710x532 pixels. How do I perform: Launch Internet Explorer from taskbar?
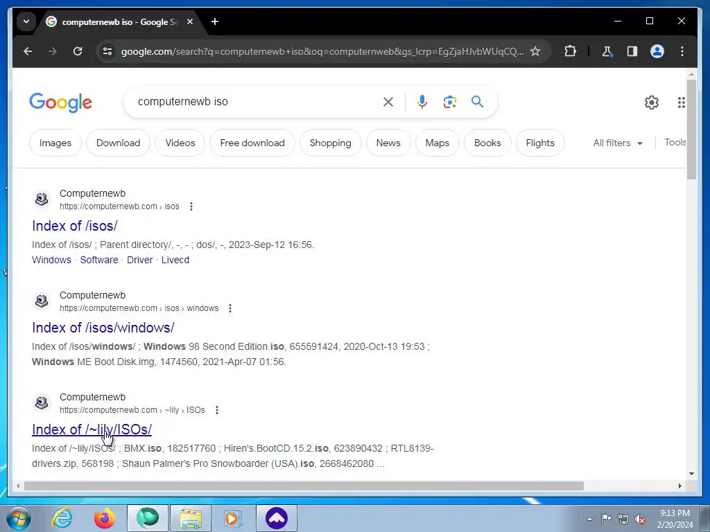pyautogui.click(x=62, y=518)
